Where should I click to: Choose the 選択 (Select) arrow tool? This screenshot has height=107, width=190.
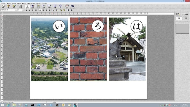coord(27,7)
